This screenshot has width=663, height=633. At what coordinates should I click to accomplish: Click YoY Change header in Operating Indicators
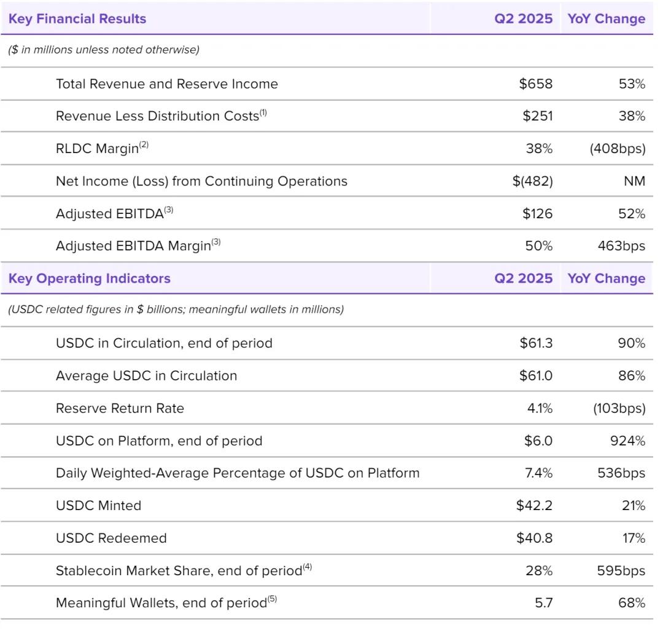pyautogui.click(x=606, y=278)
